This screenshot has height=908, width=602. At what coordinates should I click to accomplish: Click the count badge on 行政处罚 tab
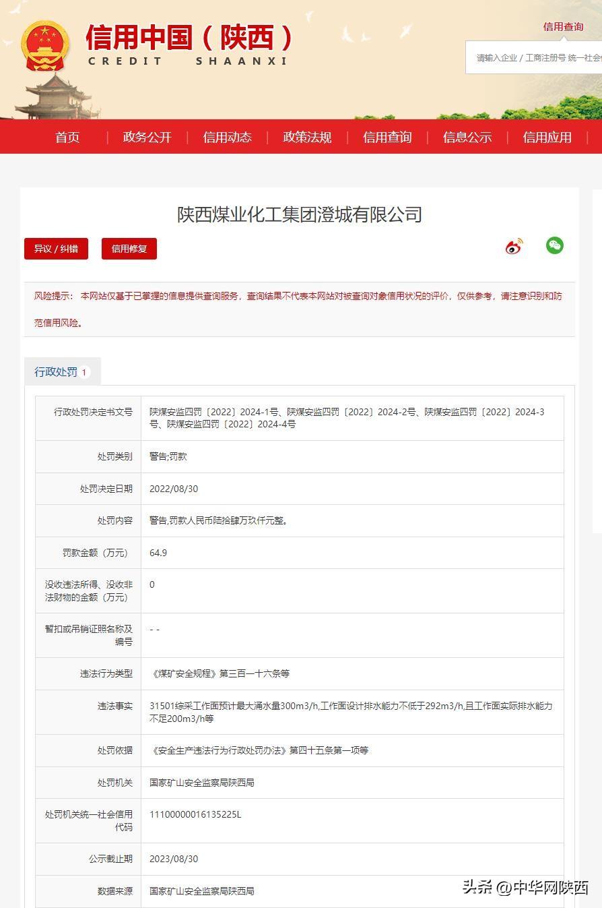tap(85, 372)
